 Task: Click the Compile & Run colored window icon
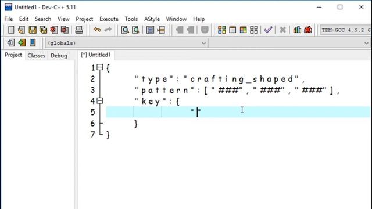243,30
